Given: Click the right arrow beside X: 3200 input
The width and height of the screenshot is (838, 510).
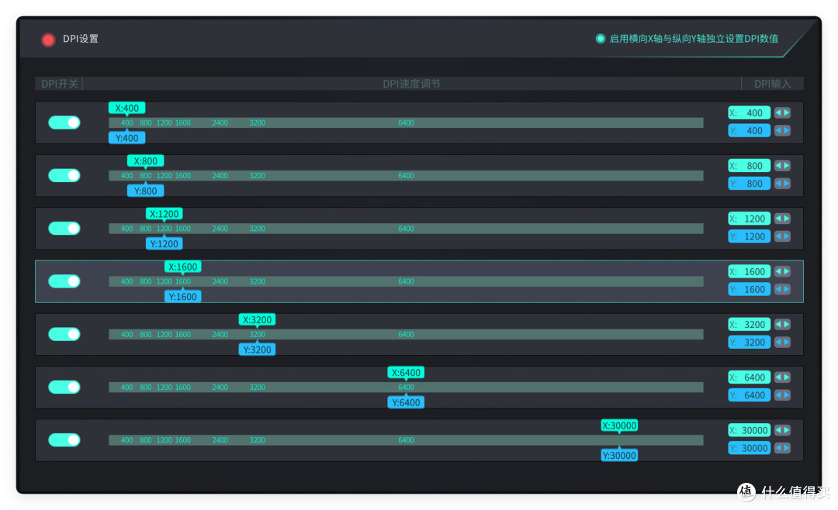Looking at the screenshot, I should pyautogui.click(x=787, y=324).
